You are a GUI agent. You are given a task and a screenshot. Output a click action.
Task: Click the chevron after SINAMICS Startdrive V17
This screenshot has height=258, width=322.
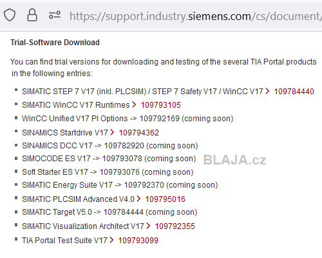point(112,132)
